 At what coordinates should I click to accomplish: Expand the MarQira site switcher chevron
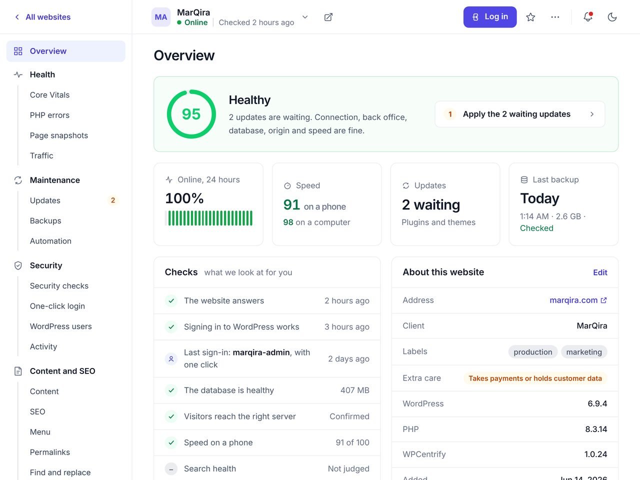[305, 17]
